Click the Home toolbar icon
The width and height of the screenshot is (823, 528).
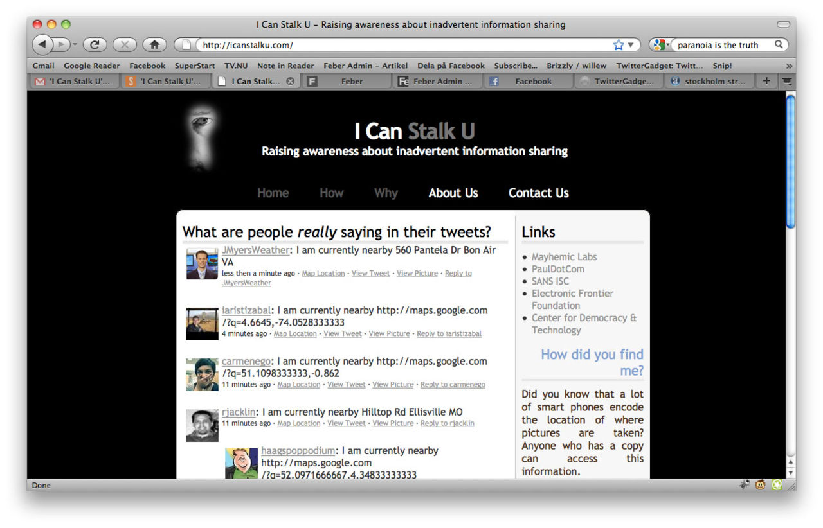coord(153,44)
